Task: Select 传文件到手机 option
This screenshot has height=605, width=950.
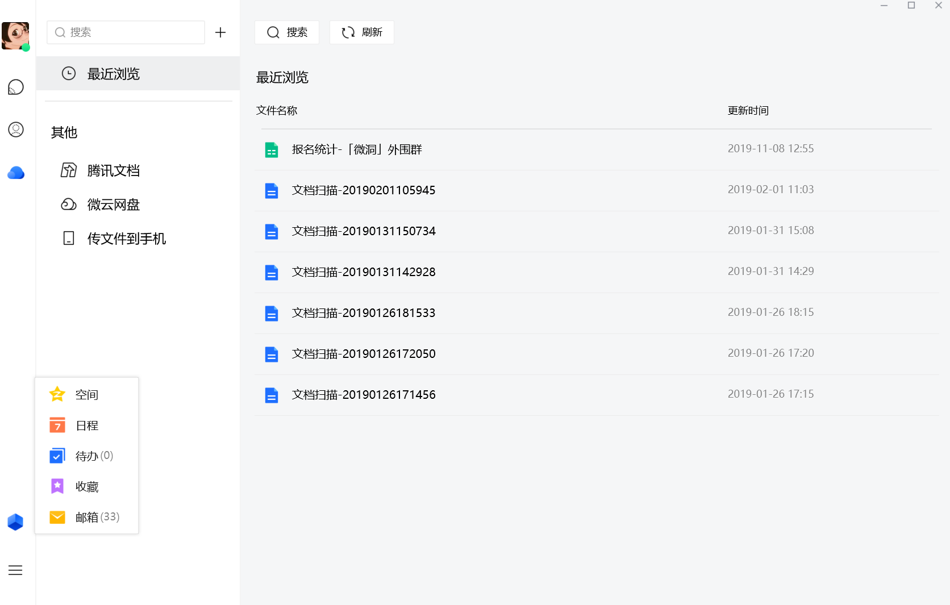Action: point(126,239)
